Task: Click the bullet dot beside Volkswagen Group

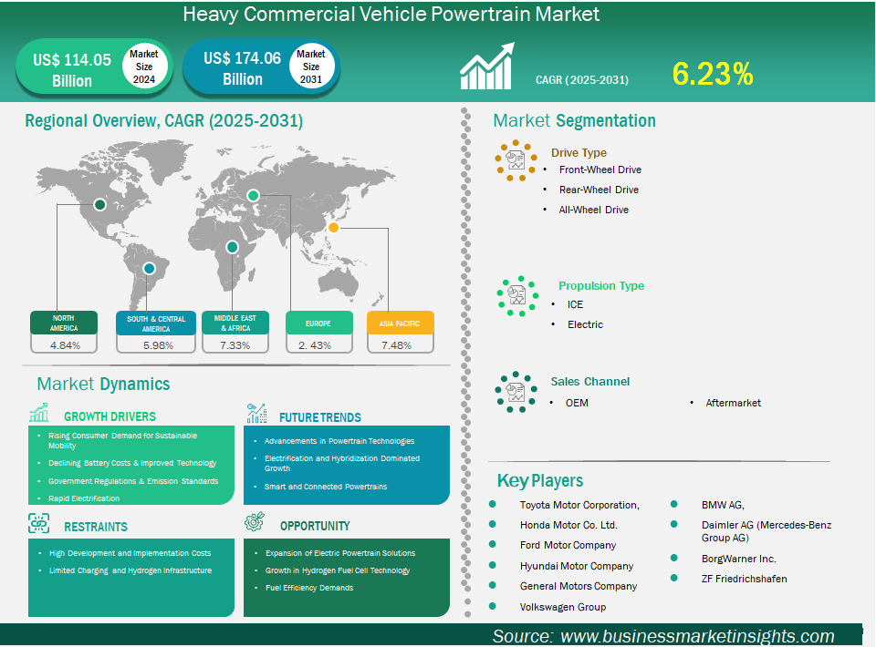Action: (493, 606)
